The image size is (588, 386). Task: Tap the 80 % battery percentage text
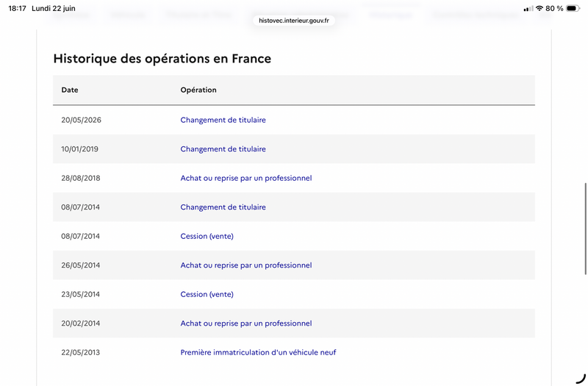point(554,8)
